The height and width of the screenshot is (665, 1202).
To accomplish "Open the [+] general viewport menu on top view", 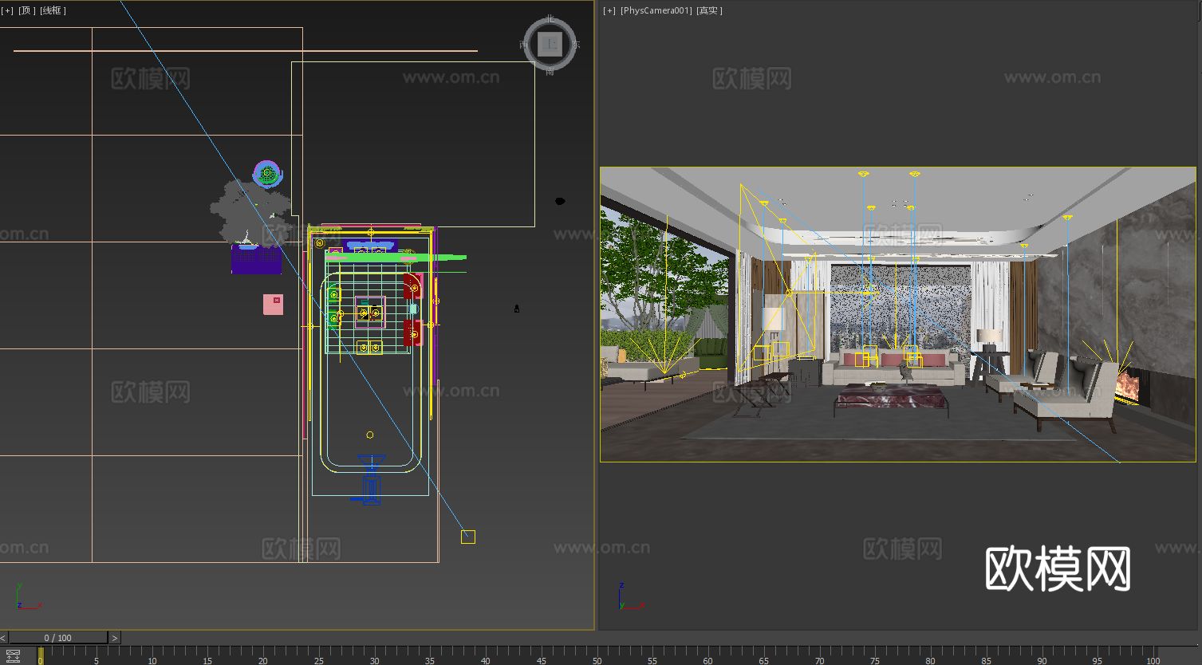I will click(7, 10).
